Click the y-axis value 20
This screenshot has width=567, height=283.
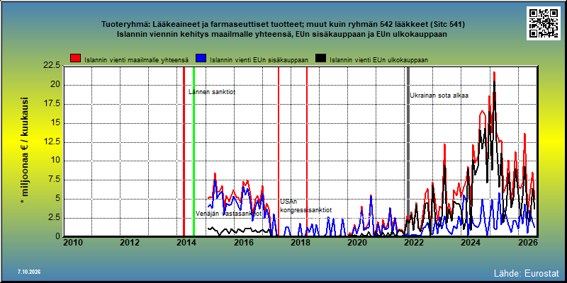tap(55, 85)
